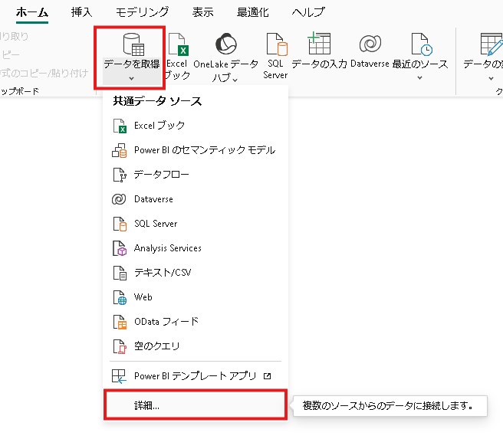The height and width of the screenshot is (439, 503).
Task: Select SQL Server in the dropdown list
Action: (x=195, y=224)
